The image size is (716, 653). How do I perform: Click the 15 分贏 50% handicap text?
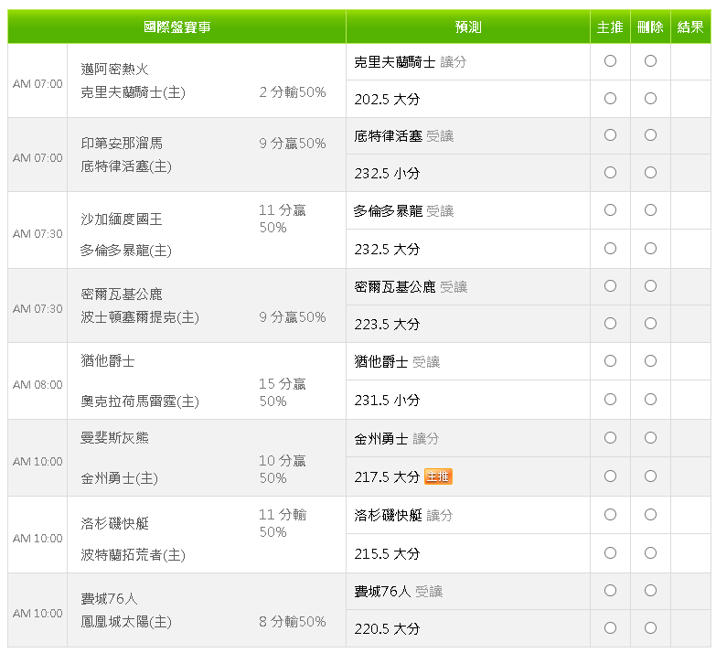click(x=283, y=392)
